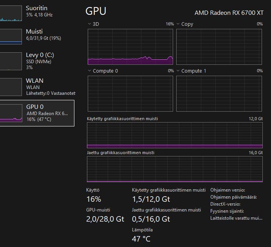
Task: Select the Suoritin (CPU) sidebar item
Action: click(x=39, y=11)
